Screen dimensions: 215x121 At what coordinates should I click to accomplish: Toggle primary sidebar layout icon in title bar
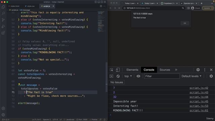96,2
